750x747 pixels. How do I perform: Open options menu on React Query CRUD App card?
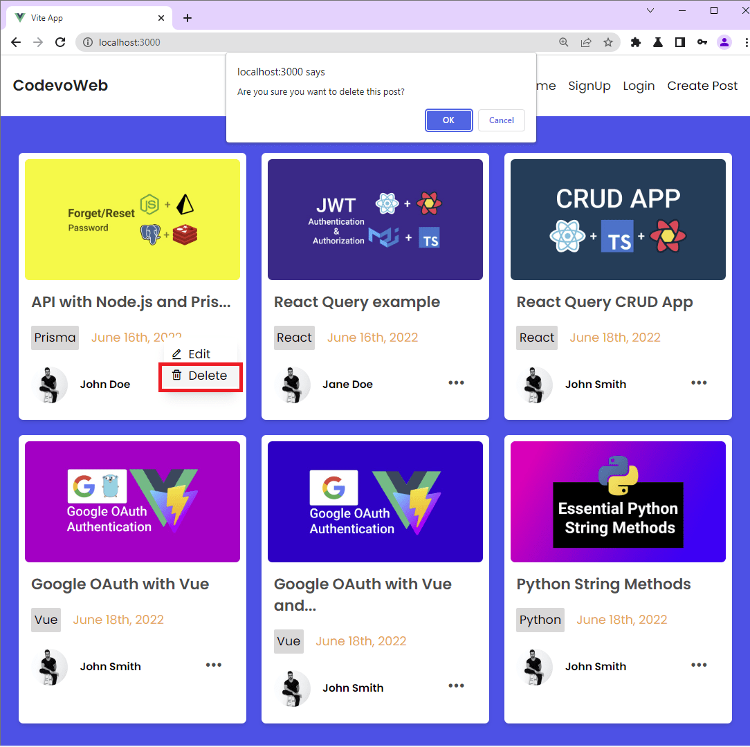[x=699, y=382]
